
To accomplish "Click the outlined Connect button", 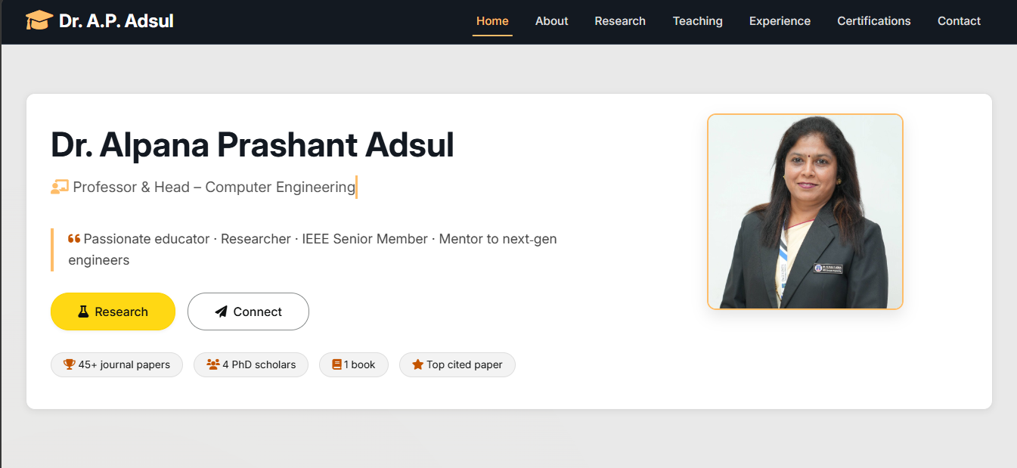I will pyautogui.click(x=248, y=311).
